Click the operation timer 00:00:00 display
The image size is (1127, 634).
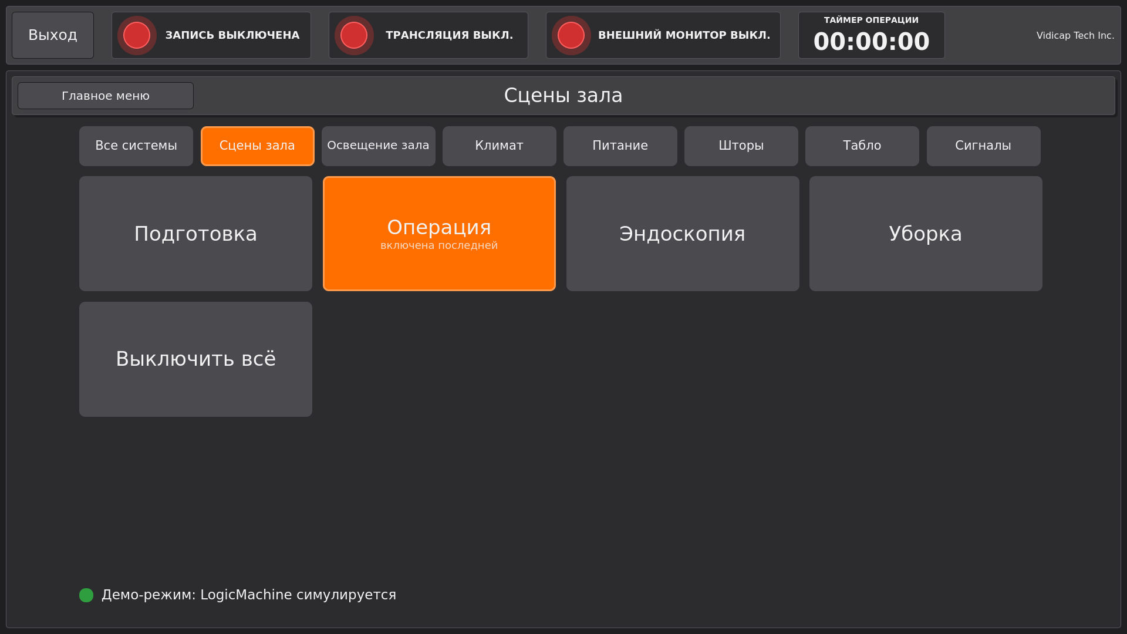(872, 42)
